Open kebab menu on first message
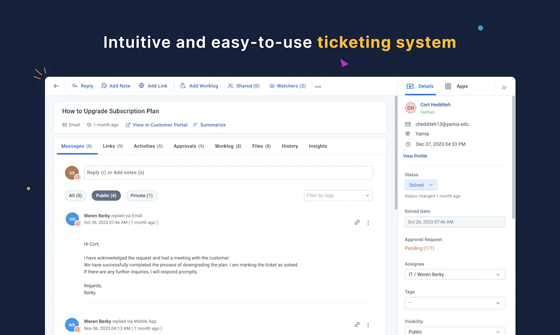This screenshot has height=335, width=560. point(368,222)
